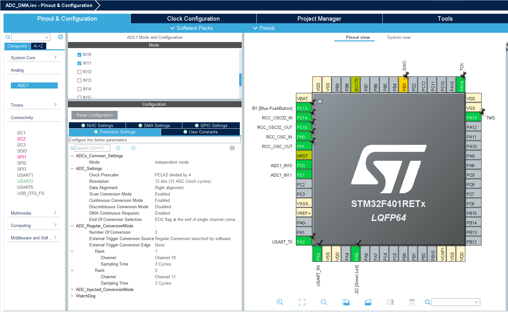The height and width of the screenshot is (312, 508).
Task: Select SPI1 in Connectivity list
Action: click(22, 157)
